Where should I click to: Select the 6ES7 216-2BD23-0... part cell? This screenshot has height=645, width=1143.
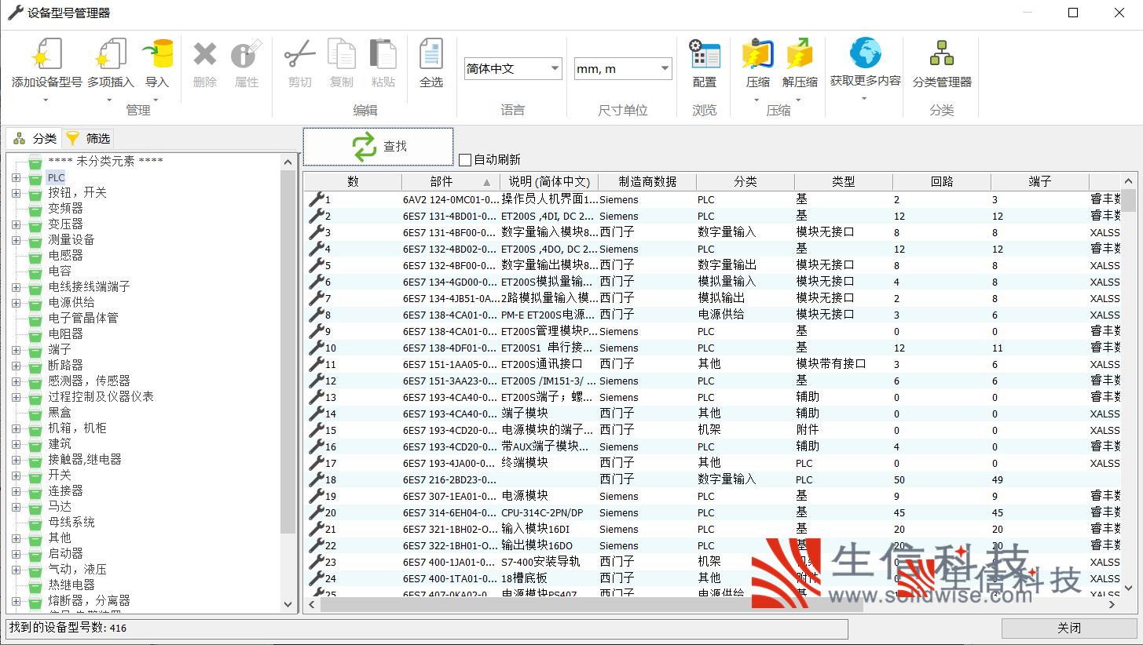click(451, 479)
